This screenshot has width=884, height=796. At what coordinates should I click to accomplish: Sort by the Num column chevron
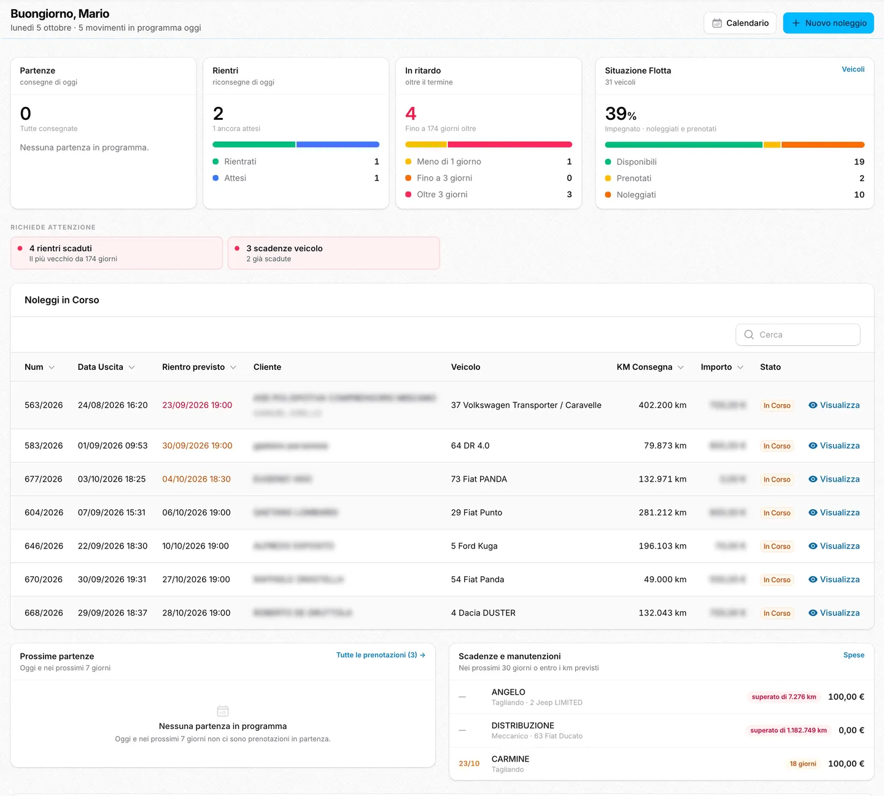point(52,367)
